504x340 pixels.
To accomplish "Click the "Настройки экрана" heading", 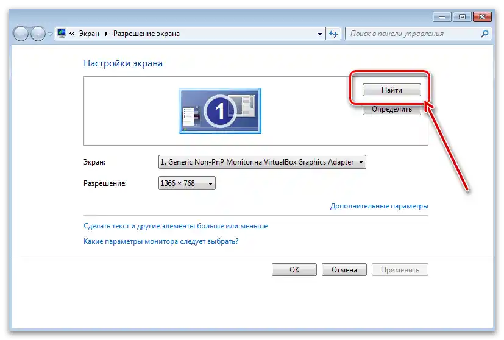I will coord(123,63).
